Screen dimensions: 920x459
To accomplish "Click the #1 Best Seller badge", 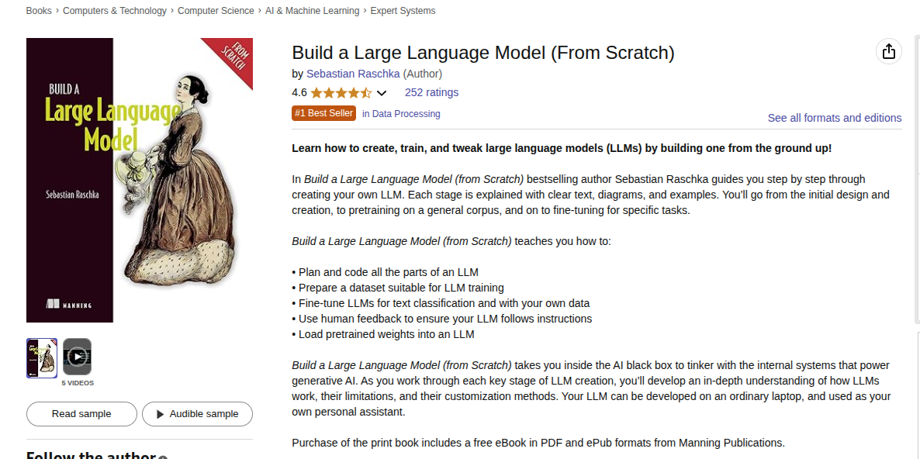I will (324, 113).
